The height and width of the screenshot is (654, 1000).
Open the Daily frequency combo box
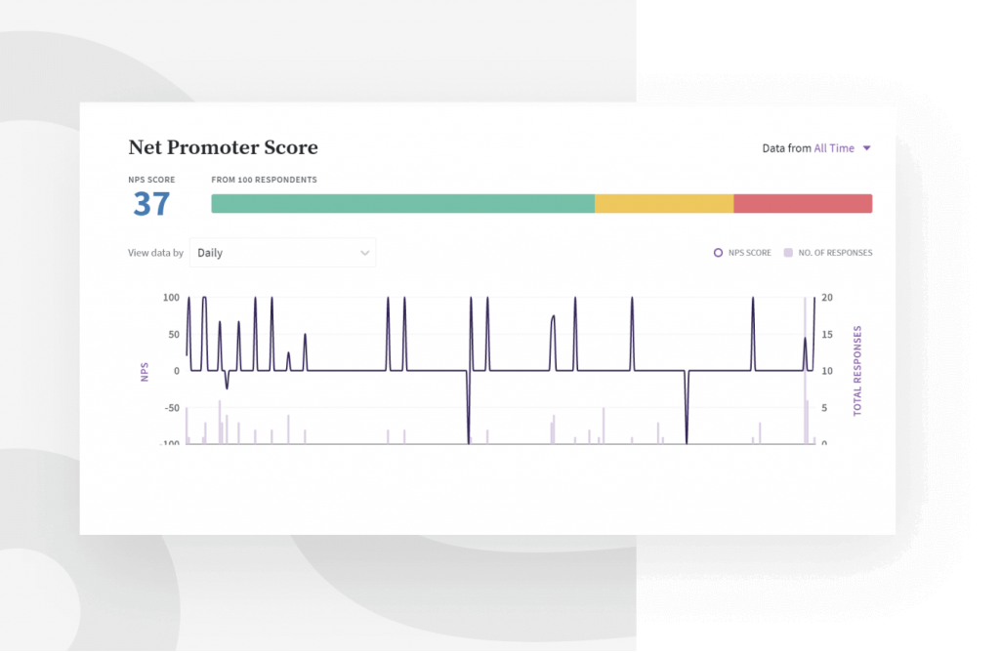point(283,252)
